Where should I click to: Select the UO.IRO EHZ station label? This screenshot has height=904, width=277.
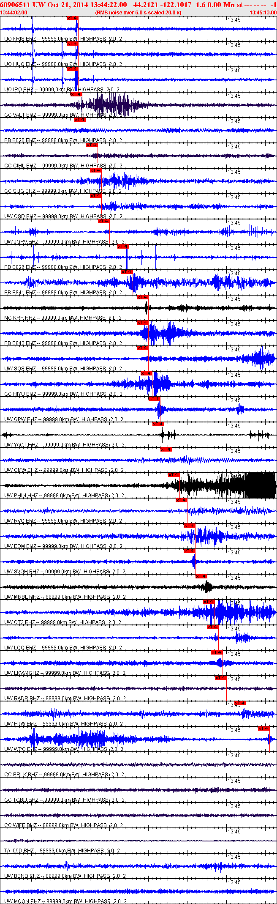click(x=62, y=90)
